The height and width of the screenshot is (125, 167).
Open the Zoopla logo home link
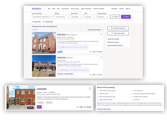coord(36,9)
